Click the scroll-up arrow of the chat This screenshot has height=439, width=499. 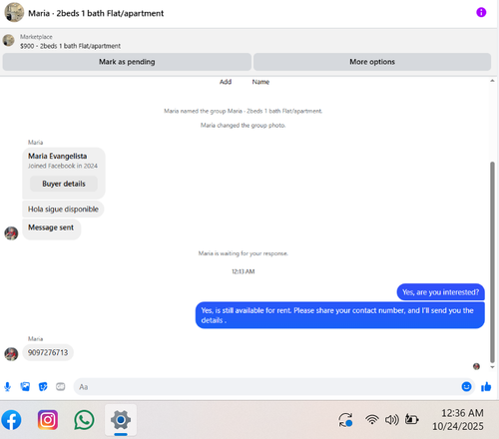492,81
